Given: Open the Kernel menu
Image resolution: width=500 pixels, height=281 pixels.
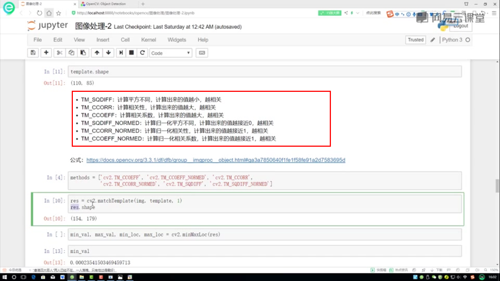Looking at the screenshot, I should (x=149, y=40).
